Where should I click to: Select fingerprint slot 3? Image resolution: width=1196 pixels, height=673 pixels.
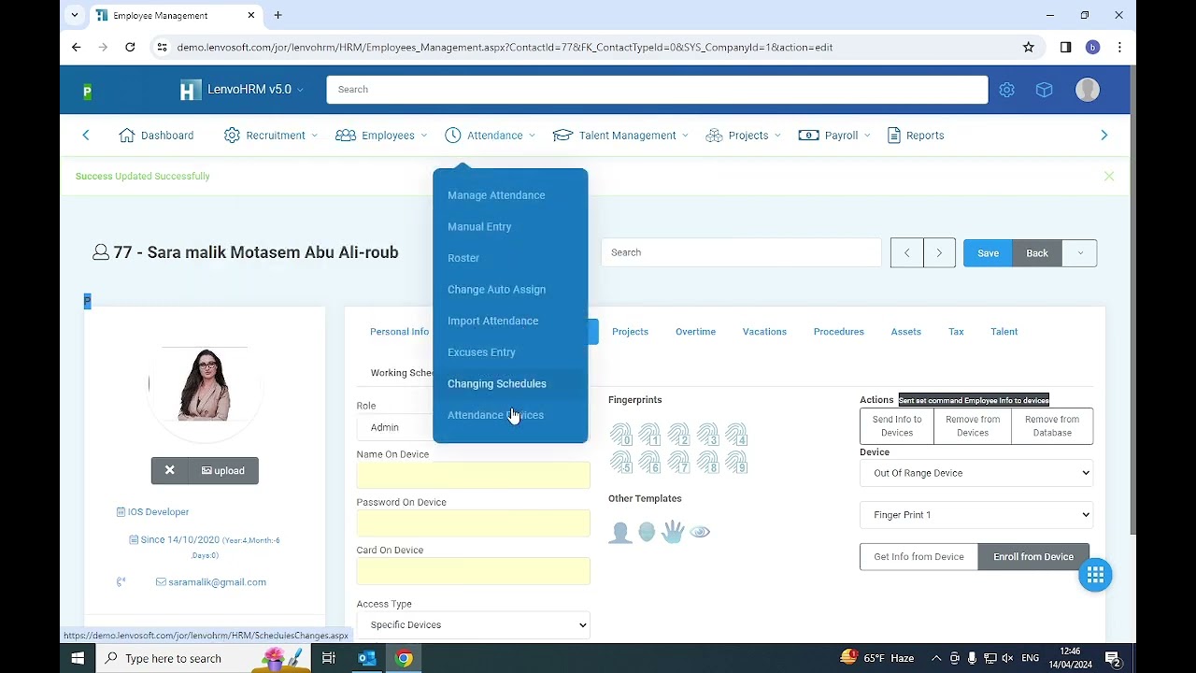point(707,435)
